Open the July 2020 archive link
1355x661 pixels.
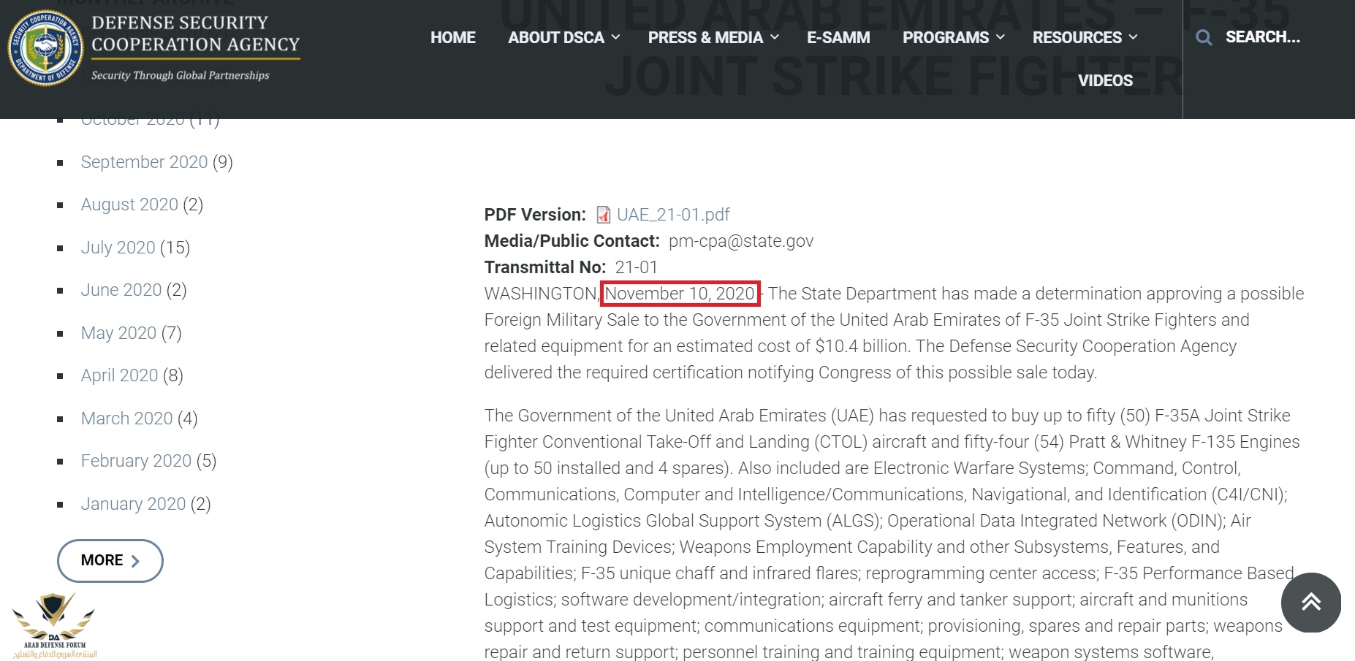(118, 248)
